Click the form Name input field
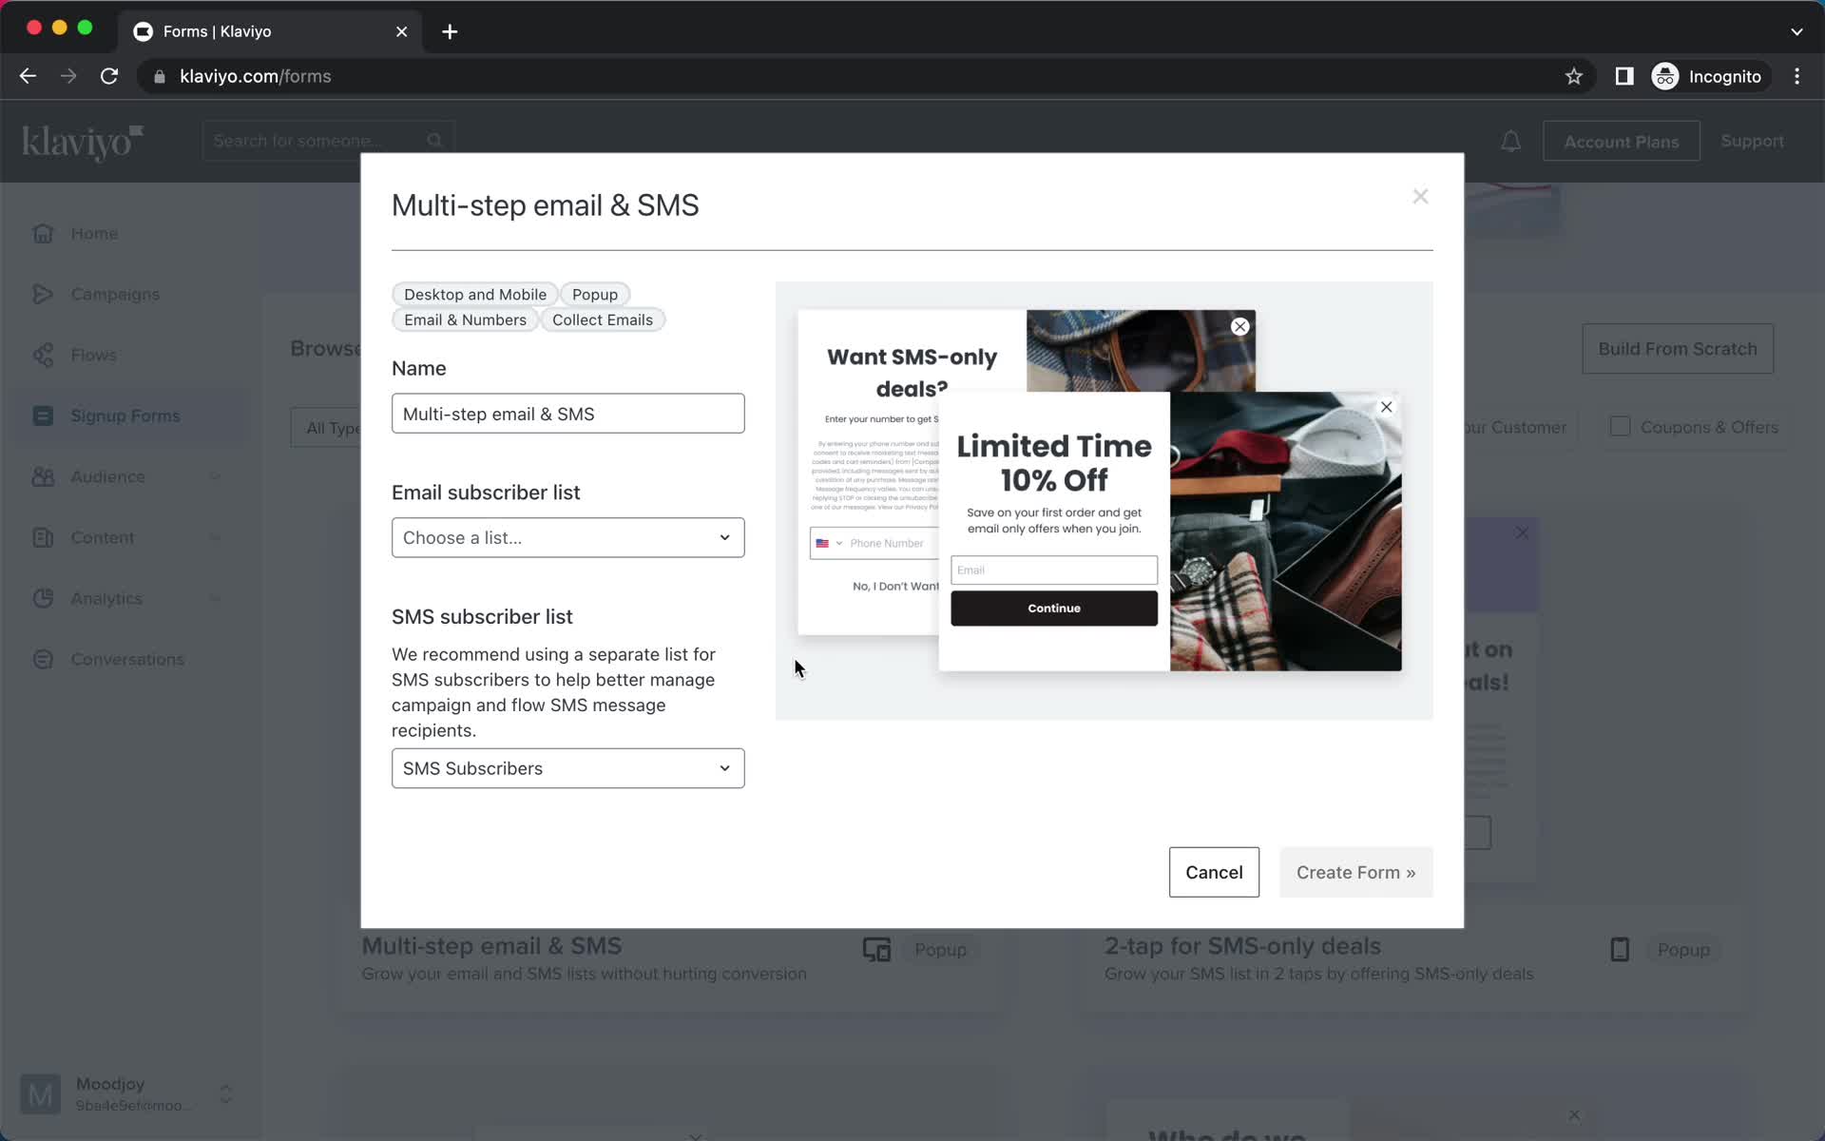This screenshot has width=1825, height=1141. point(567,413)
